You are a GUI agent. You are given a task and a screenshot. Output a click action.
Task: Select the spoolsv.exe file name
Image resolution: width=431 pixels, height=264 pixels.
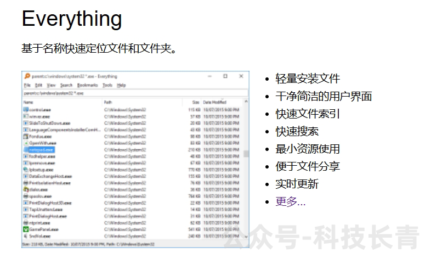click(41, 196)
